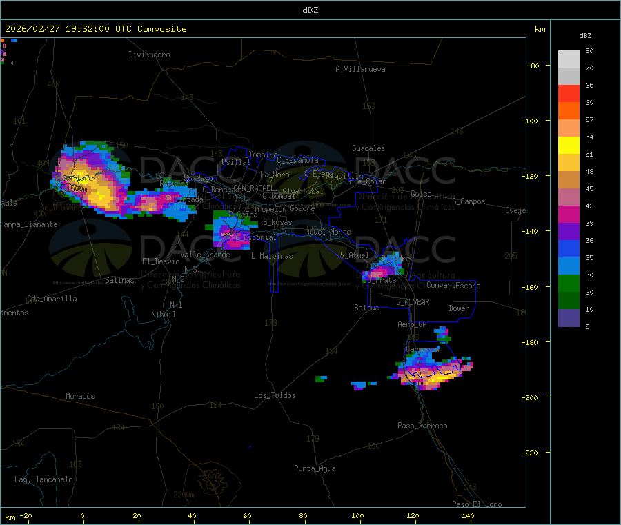Select the El_Desvio label
621x525 pixels.
click(161, 261)
